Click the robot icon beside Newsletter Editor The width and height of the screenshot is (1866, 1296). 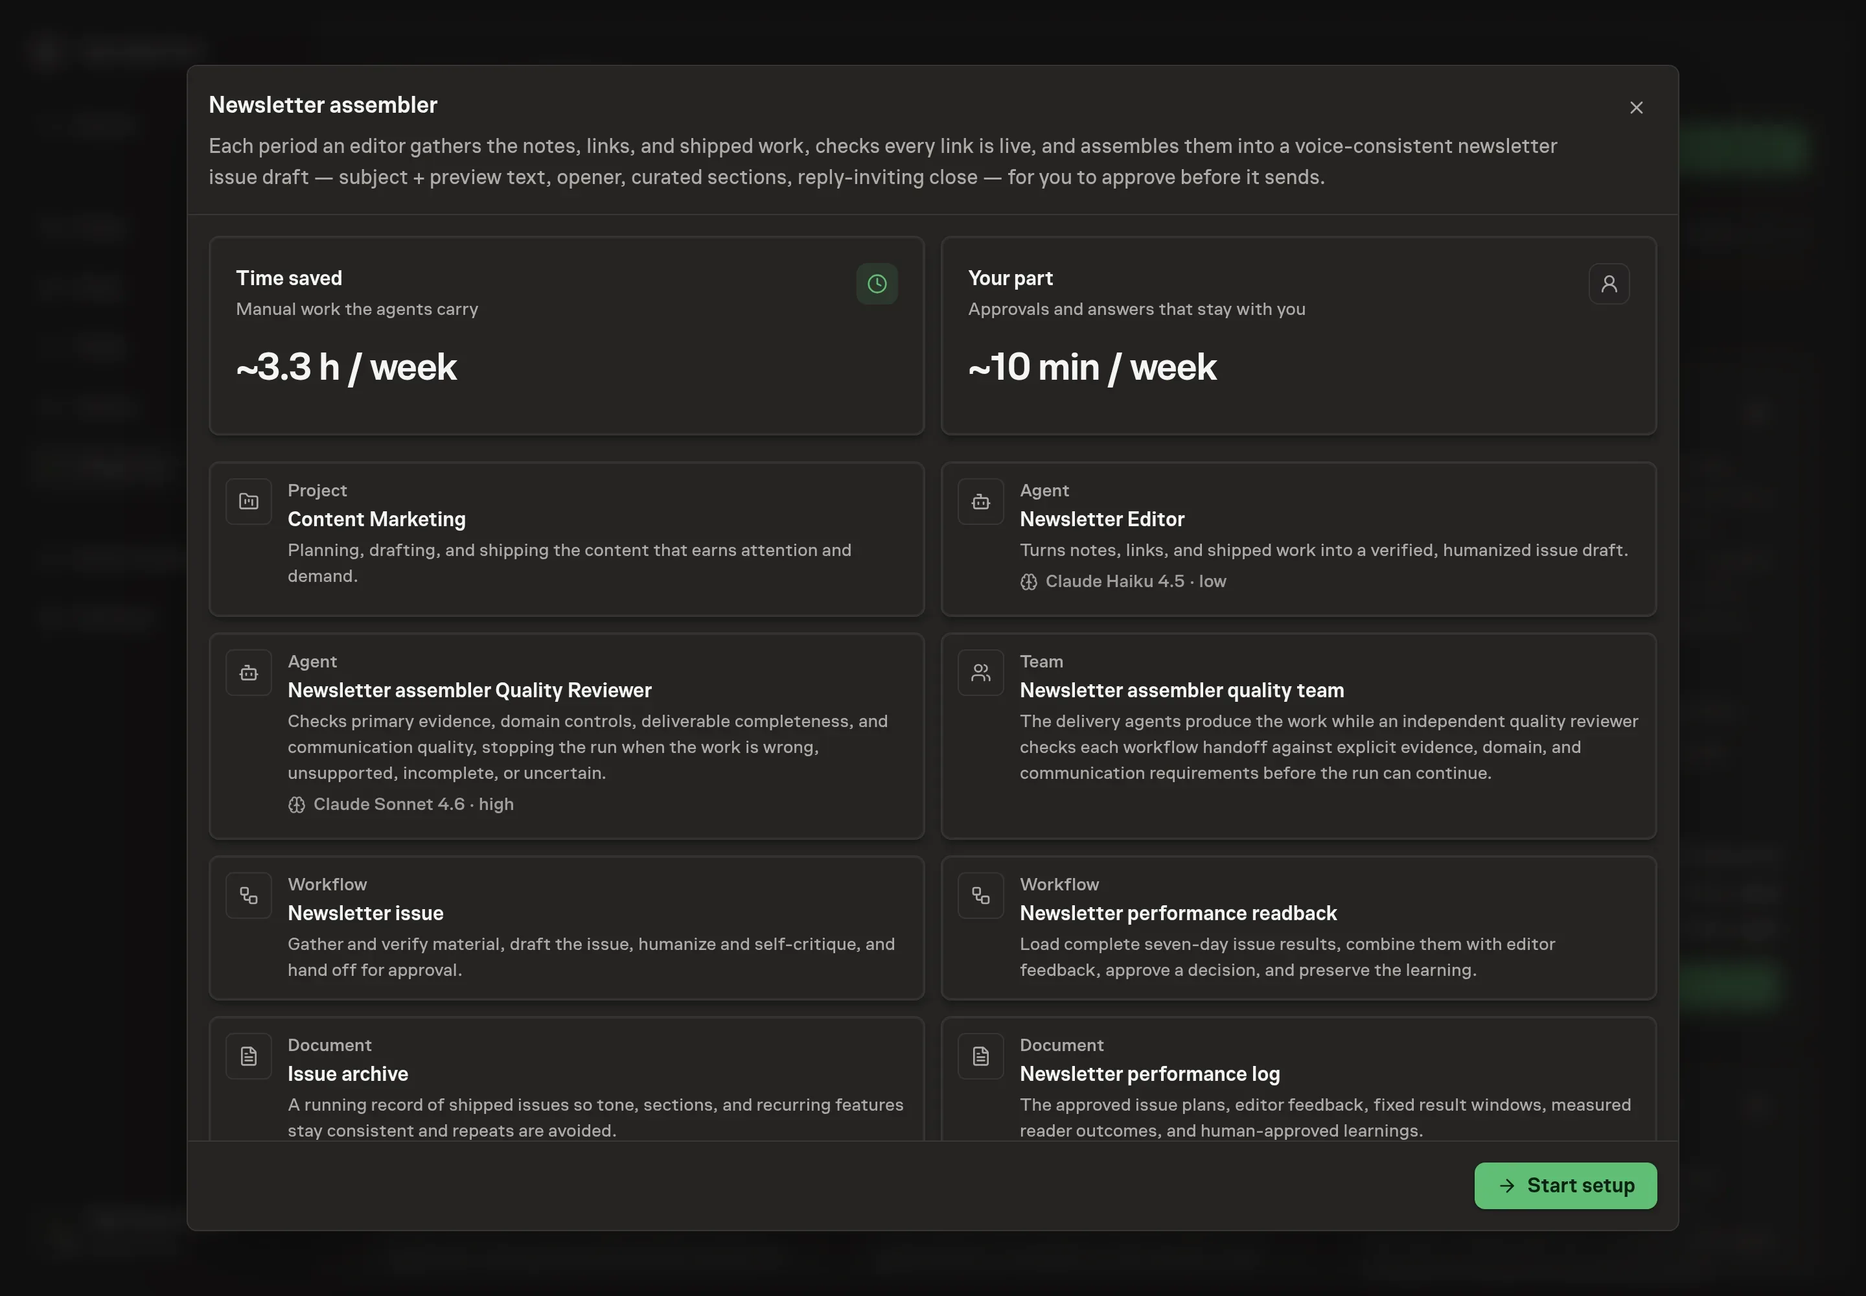pyautogui.click(x=981, y=502)
